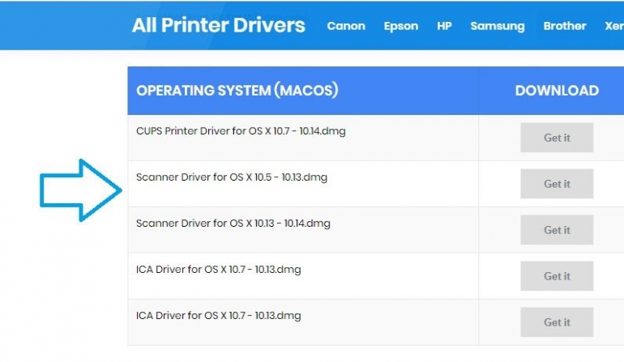Click the first ICA Driver file name
The height and width of the screenshot is (362, 624).
click(219, 269)
